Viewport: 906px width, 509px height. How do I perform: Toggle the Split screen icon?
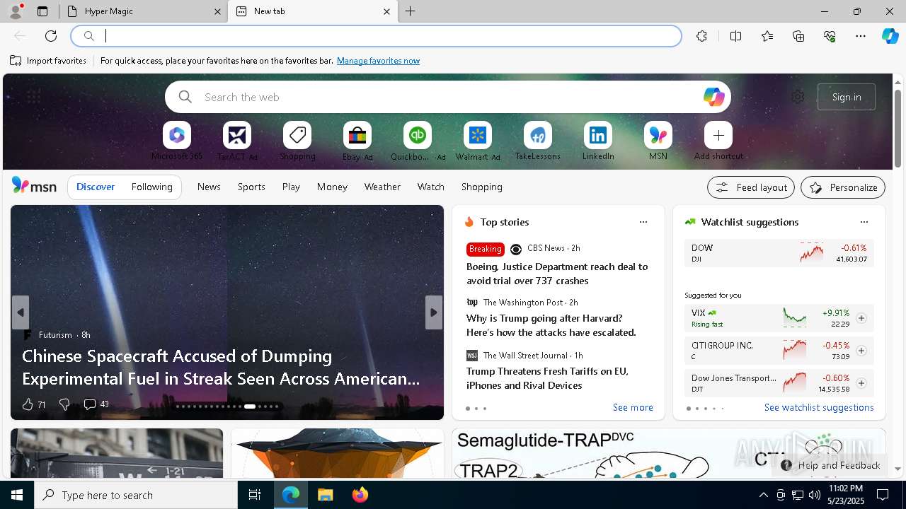735,36
